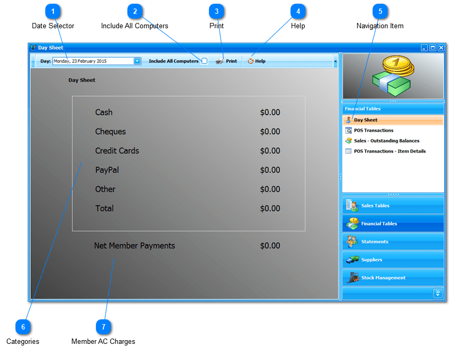
Task: Click the Credit Cards category label
Action: pos(117,151)
